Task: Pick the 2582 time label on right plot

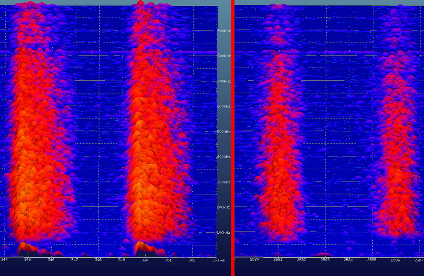Action: click(302, 260)
